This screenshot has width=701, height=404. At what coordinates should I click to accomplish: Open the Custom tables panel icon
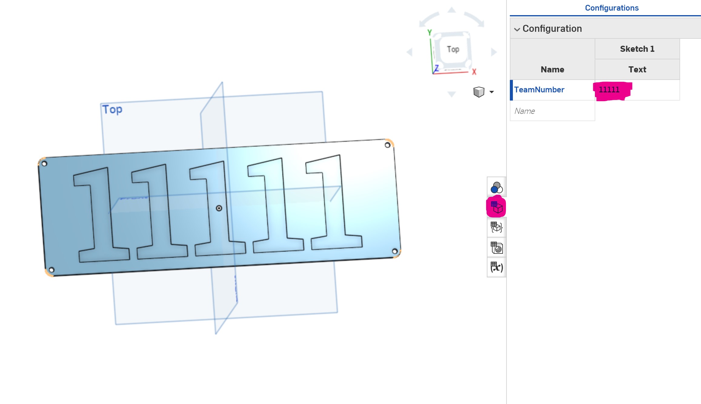pyautogui.click(x=496, y=227)
